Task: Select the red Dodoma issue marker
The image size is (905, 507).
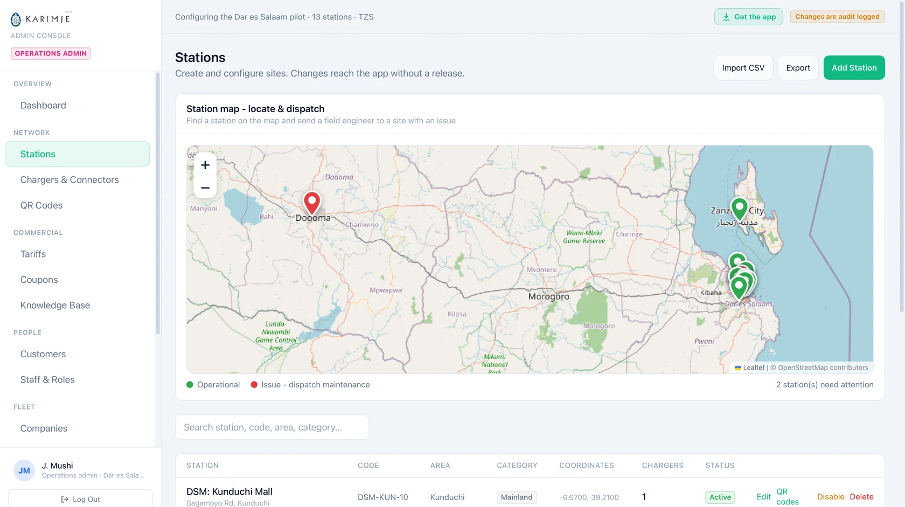Action: tap(312, 203)
